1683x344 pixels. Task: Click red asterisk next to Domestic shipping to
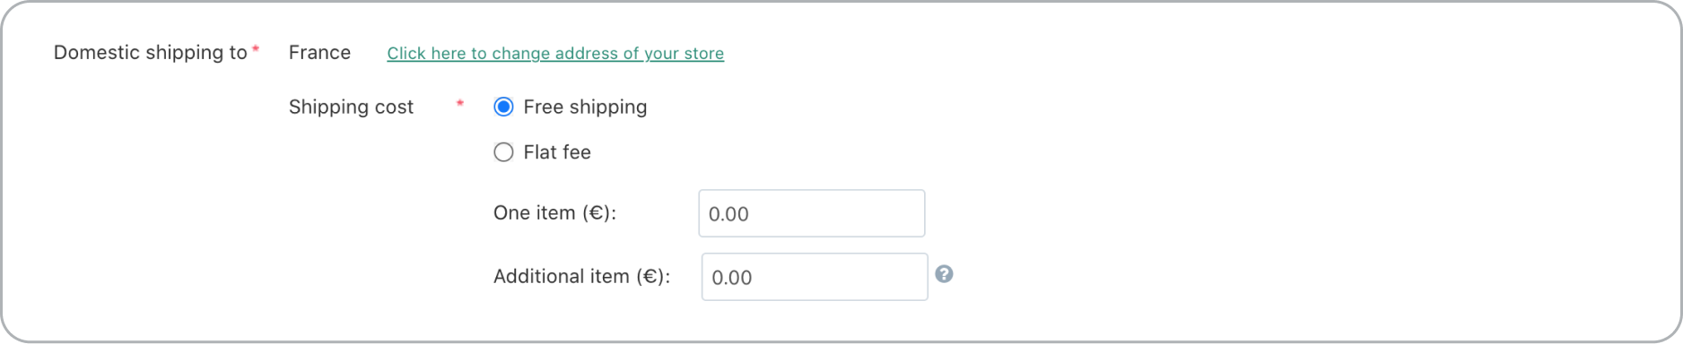pos(256,48)
